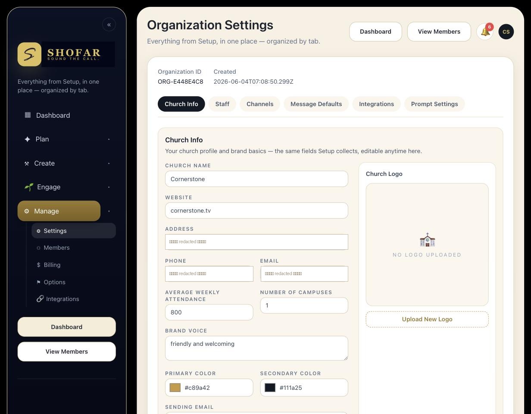
Task: Expand the Plan section chevron
Action: pyautogui.click(x=109, y=139)
